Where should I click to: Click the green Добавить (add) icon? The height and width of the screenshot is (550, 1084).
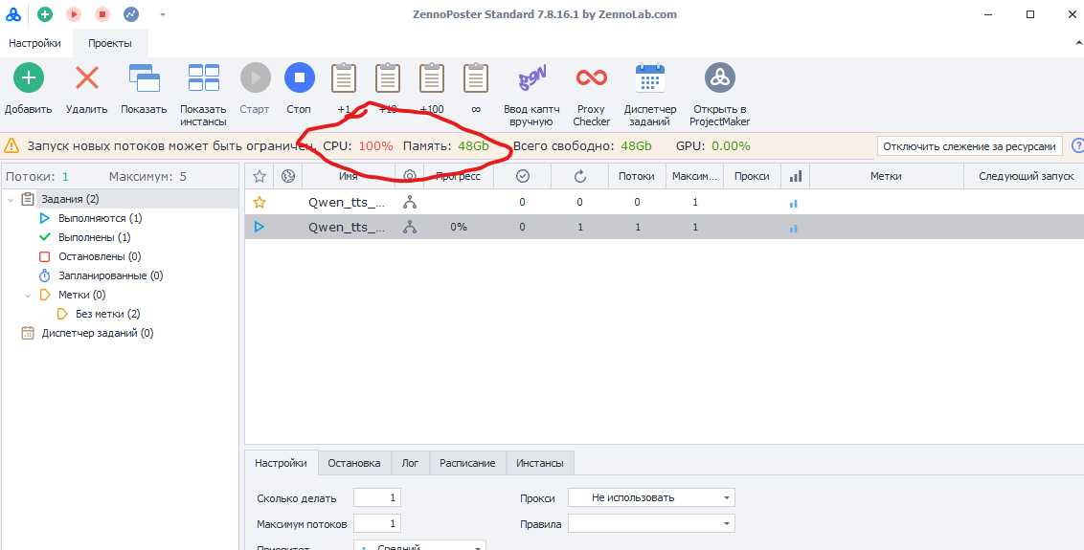(x=29, y=78)
